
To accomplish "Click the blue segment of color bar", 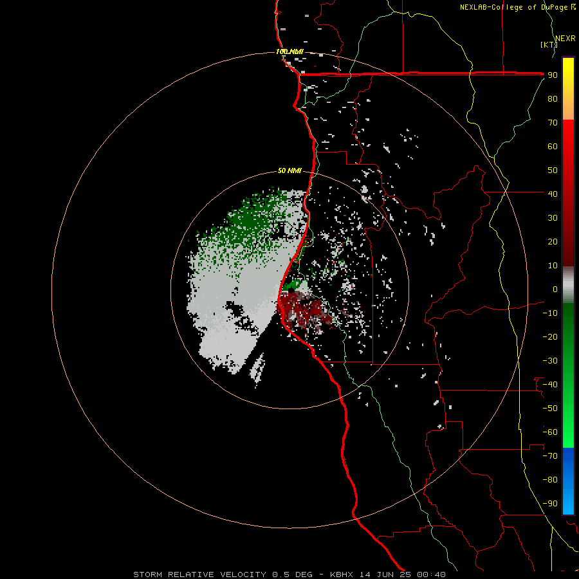I will 568,481.
